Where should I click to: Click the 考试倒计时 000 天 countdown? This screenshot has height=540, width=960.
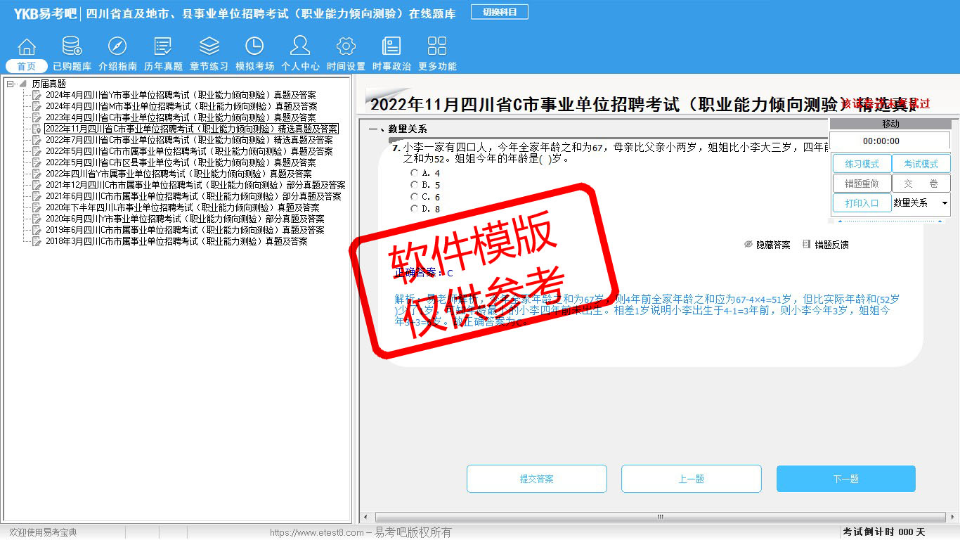point(884,532)
